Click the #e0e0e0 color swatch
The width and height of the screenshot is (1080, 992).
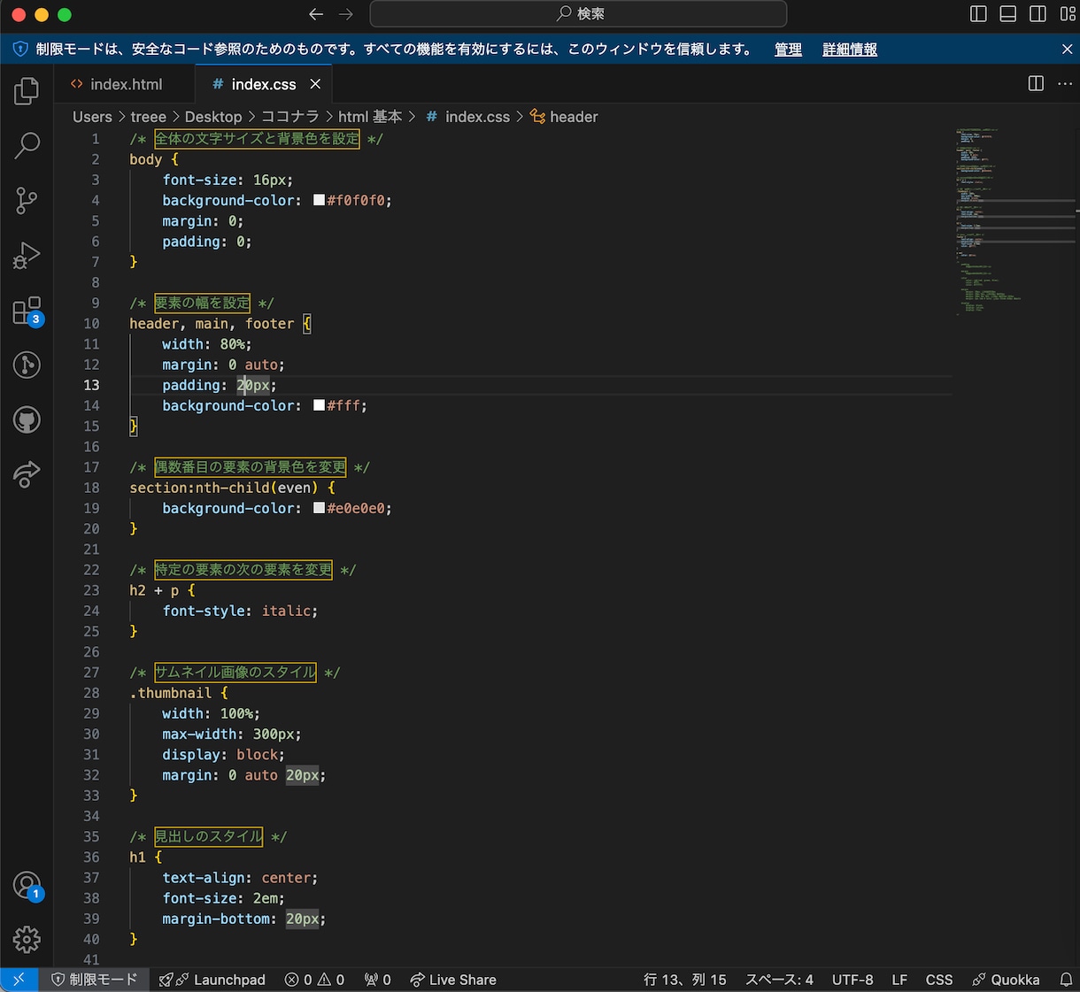click(319, 508)
